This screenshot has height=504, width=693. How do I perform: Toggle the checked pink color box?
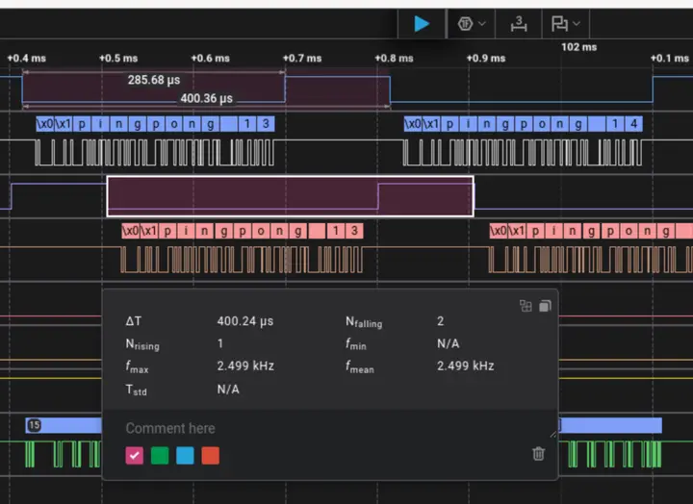[135, 455]
